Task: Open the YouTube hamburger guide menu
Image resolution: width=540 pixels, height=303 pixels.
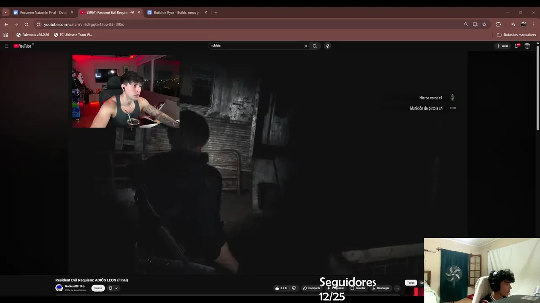Action: (7, 46)
